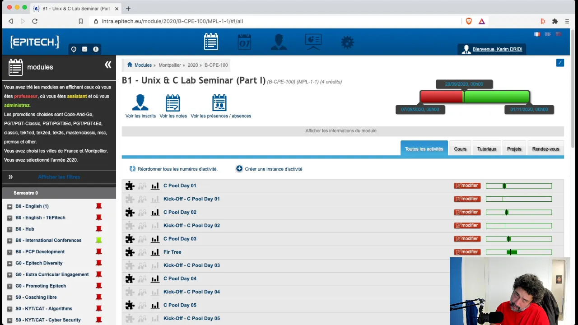The width and height of the screenshot is (578, 325).
Task: Switch to the Cours tab
Action: [x=460, y=149]
